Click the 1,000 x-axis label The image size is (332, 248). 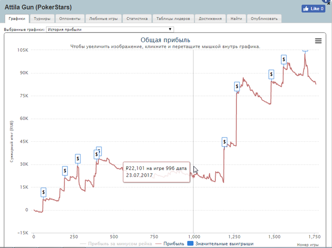click(194, 237)
